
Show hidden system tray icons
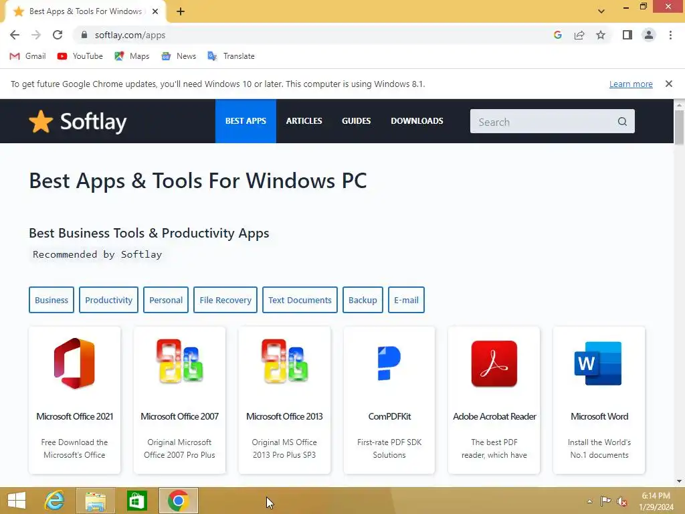pos(590,501)
